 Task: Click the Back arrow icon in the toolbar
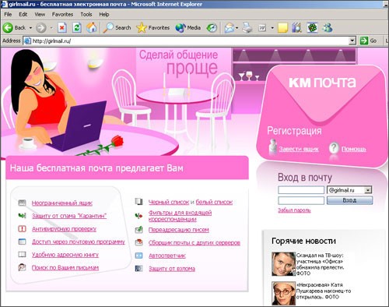[8, 28]
